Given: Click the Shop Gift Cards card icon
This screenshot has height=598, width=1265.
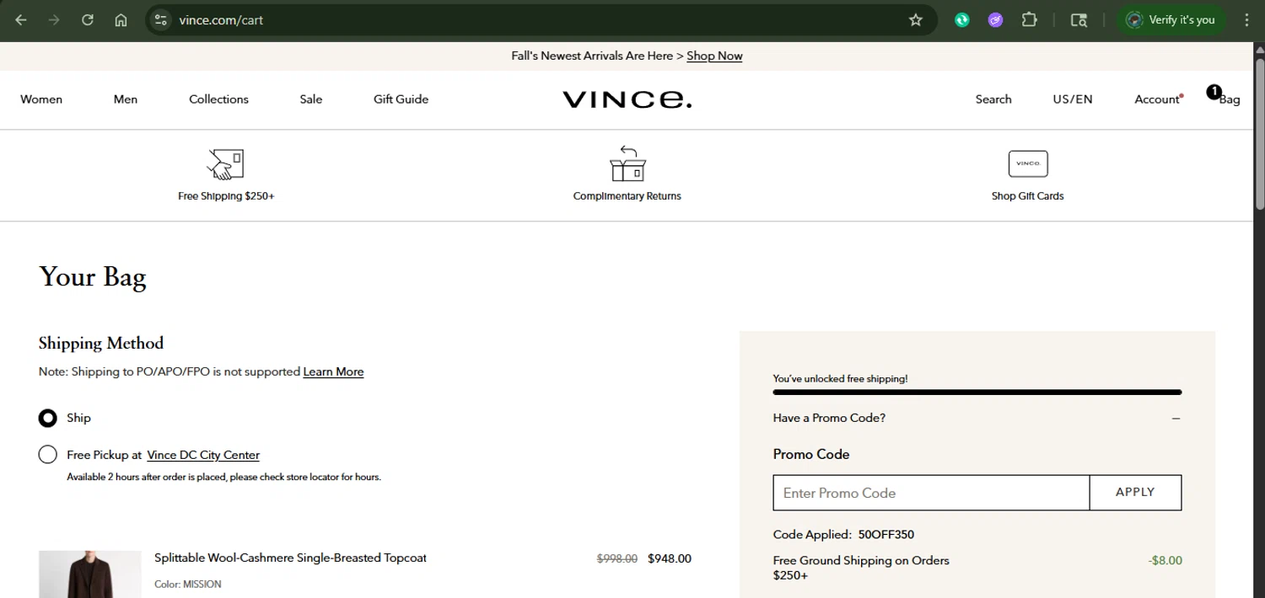Looking at the screenshot, I should click(x=1028, y=163).
